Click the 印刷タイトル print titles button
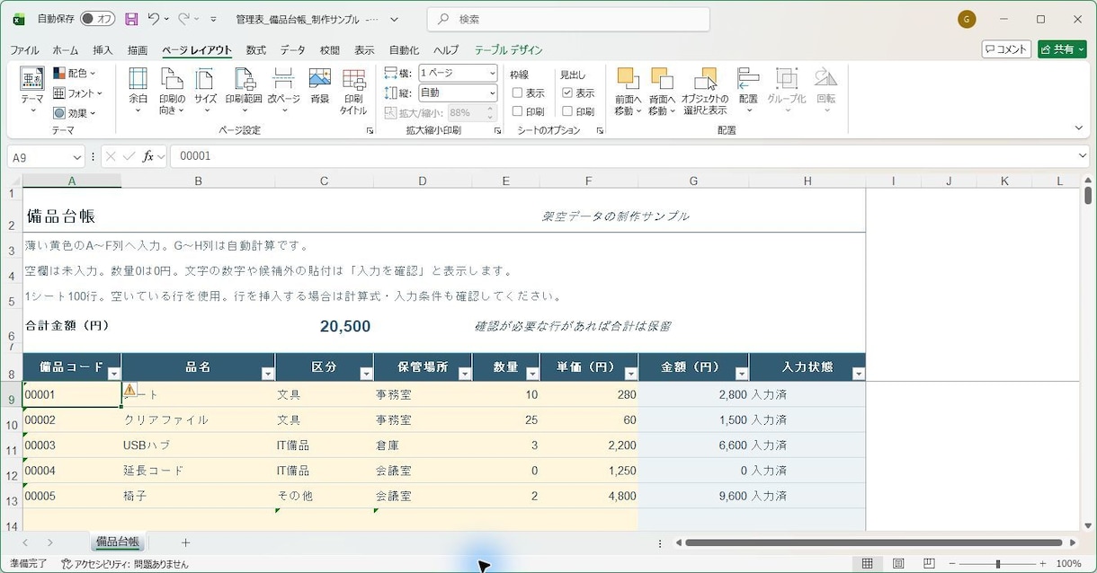Screen dimensions: 1097x573 point(353,91)
